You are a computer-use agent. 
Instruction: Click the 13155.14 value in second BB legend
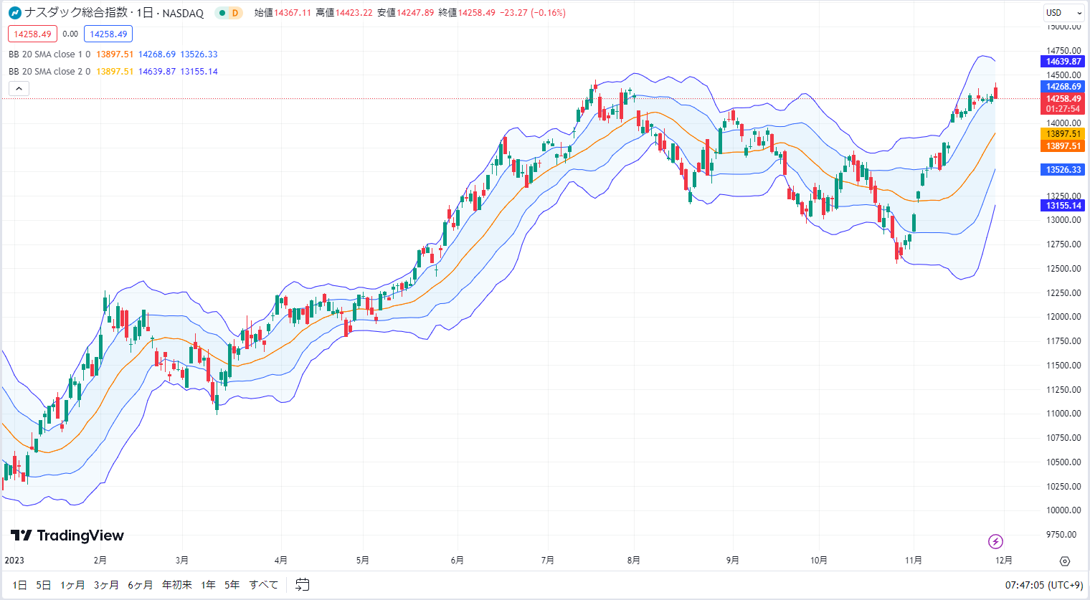pyautogui.click(x=199, y=72)
